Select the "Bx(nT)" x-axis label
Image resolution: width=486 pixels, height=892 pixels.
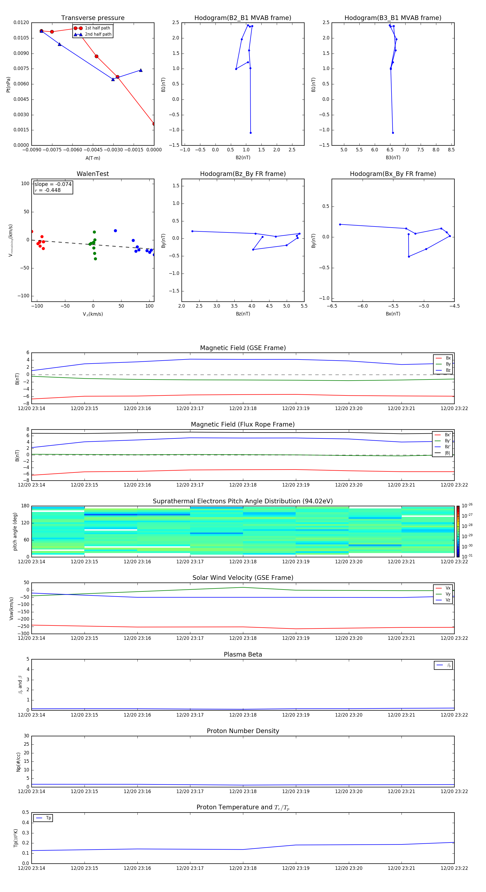(x=393, y=314)
